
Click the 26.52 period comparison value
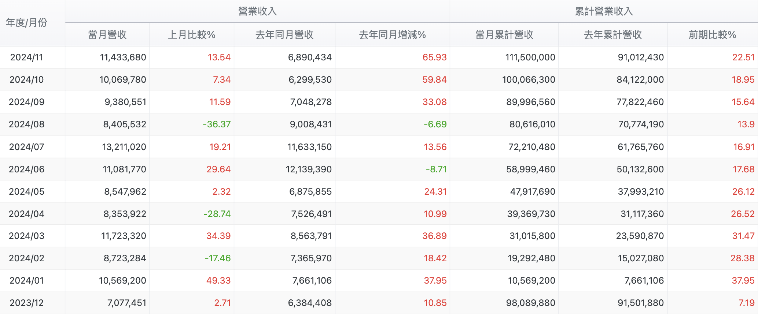(743, 214)
